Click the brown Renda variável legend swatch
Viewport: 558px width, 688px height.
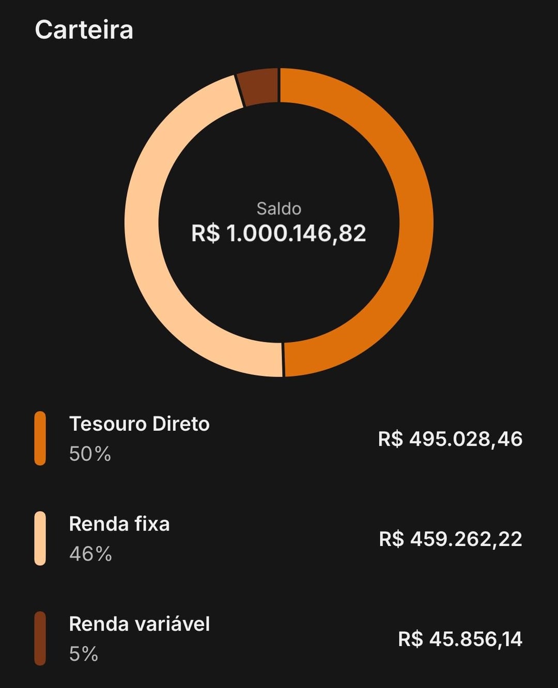pyautogui.click(x=40, y=638)
